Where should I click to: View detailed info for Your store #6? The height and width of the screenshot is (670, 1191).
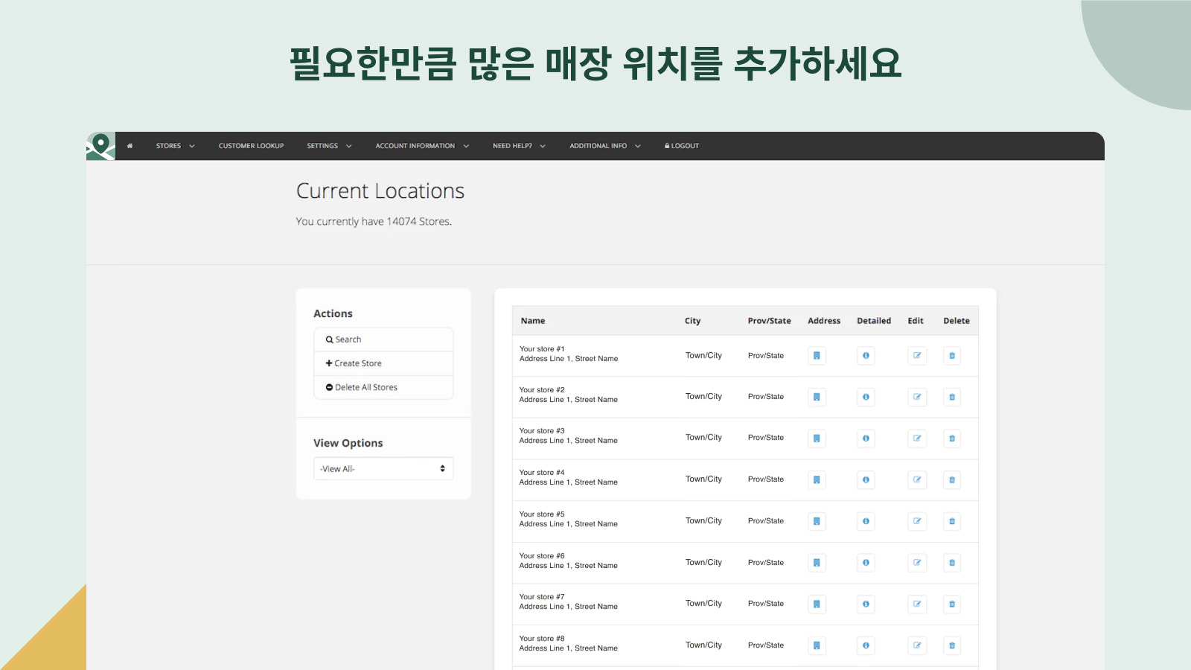coord(866,563)
